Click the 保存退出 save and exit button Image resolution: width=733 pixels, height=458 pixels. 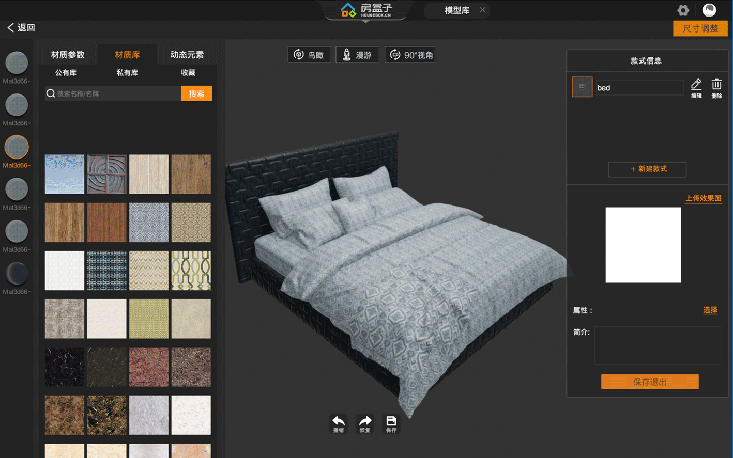[x=650, y=382]
